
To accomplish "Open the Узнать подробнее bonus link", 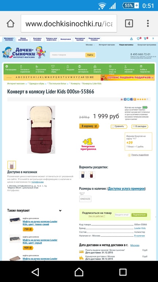I will pyautogui.click(x=140, y=155).
